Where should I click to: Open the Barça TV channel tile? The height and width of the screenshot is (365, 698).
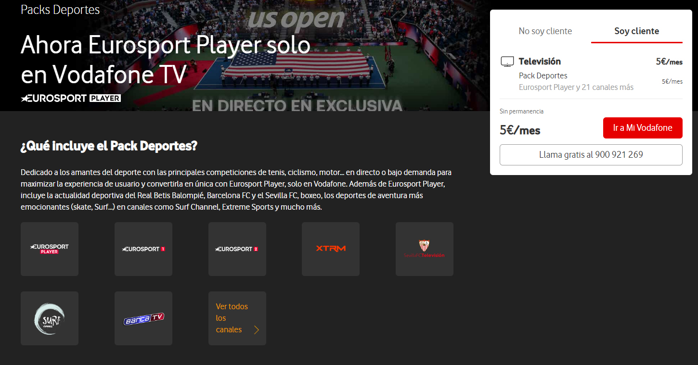[x=143, y=318]
